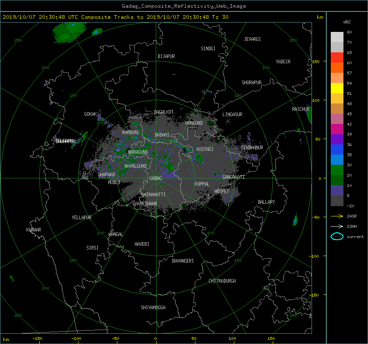
Task: Click the SHORAPUR city label
Action: pos(251,83)
